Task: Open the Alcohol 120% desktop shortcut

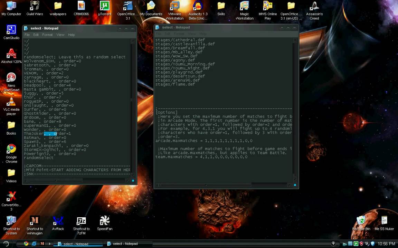Action: click(11, 56)
